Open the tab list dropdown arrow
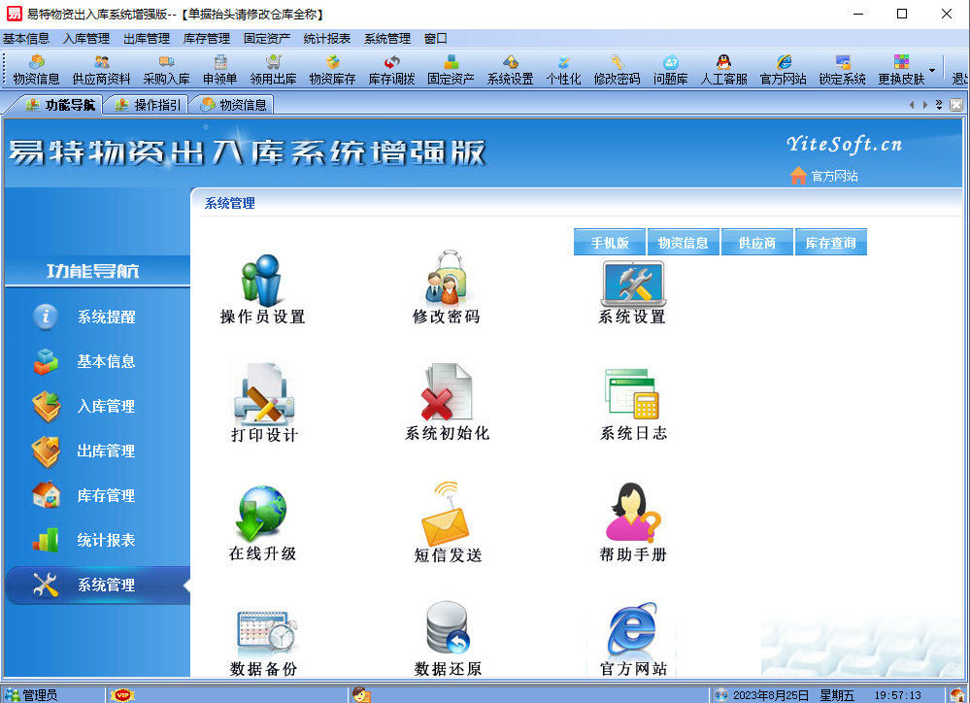970x703 pixels. point(939,105)
